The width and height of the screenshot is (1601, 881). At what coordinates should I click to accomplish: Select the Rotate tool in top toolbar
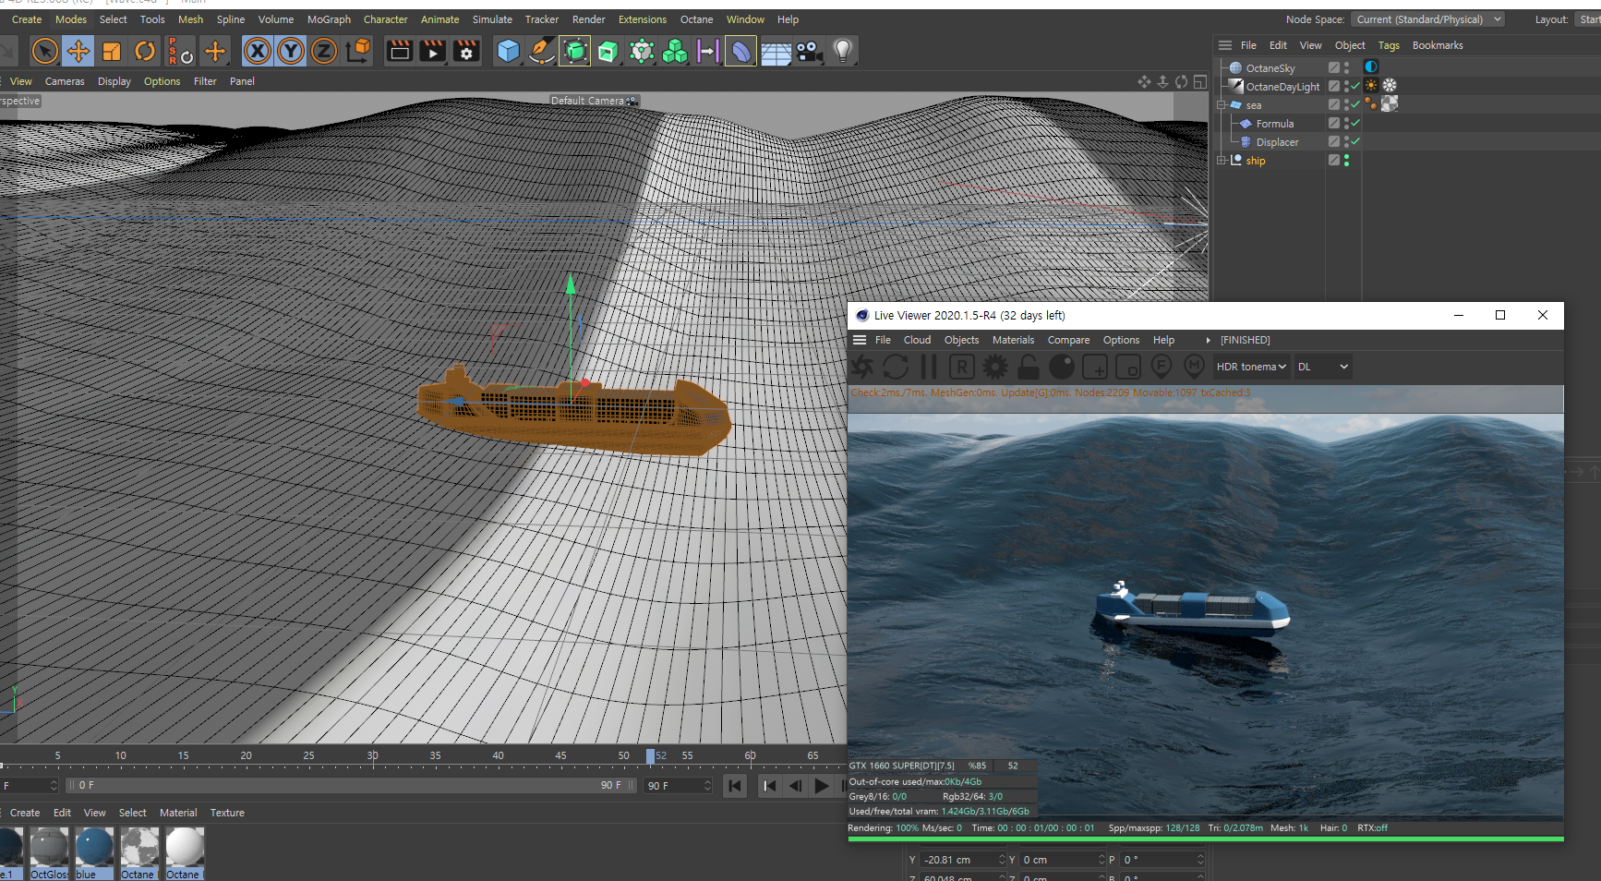pos(145,52)
